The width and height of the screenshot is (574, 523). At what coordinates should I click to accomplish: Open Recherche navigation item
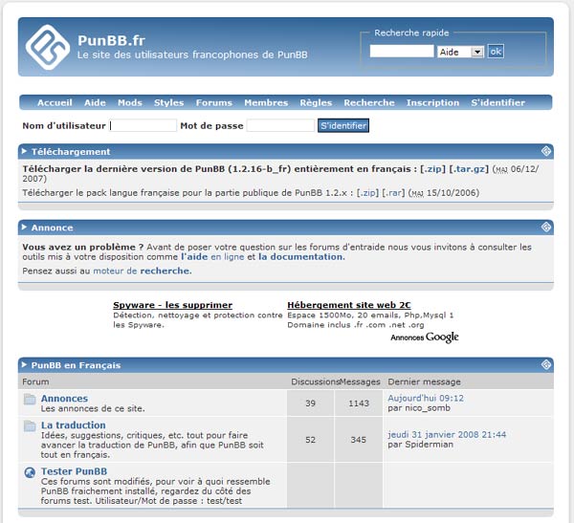point(369,102)
